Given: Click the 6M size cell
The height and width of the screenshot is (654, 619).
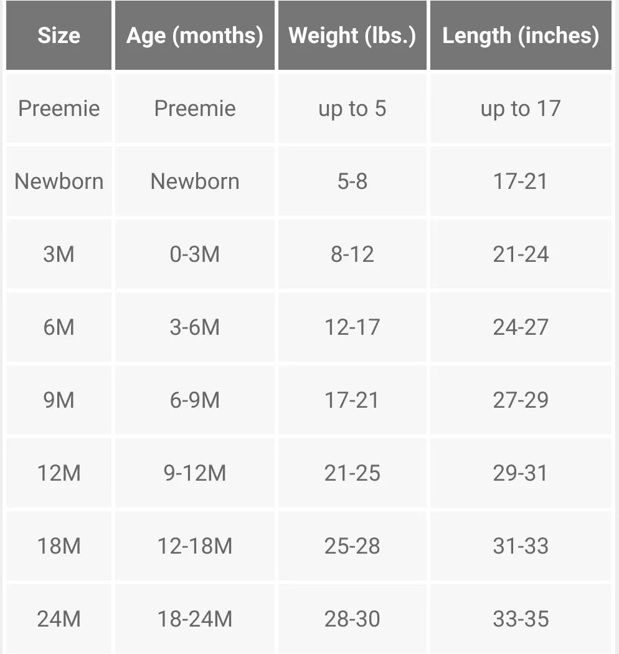Looking at the screenshot, I should 59,327.
